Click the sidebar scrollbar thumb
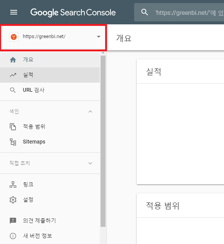Screen dimensions: 224x244 (x=103, y=141)
